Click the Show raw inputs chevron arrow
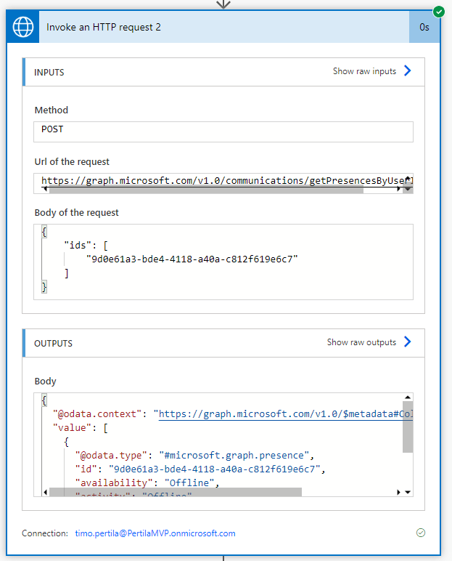This screenshot has height=561, width=452. click(407, 71)
